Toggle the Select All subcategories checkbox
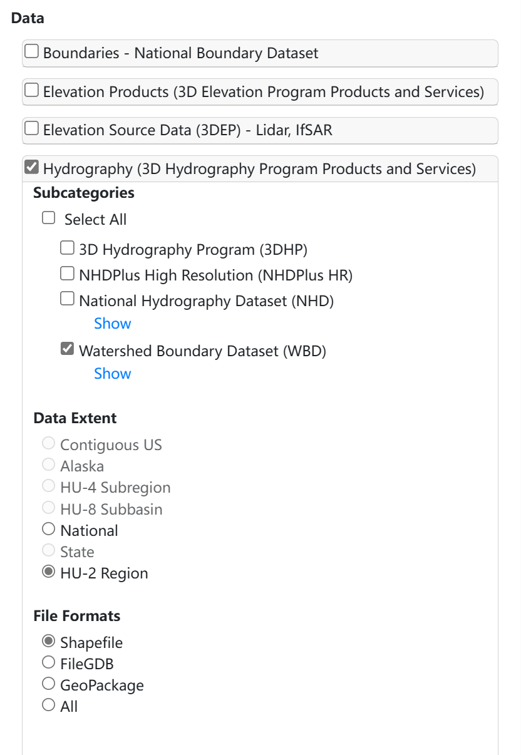This screenshot has height=755, width=521. click(x=49, y=218)
